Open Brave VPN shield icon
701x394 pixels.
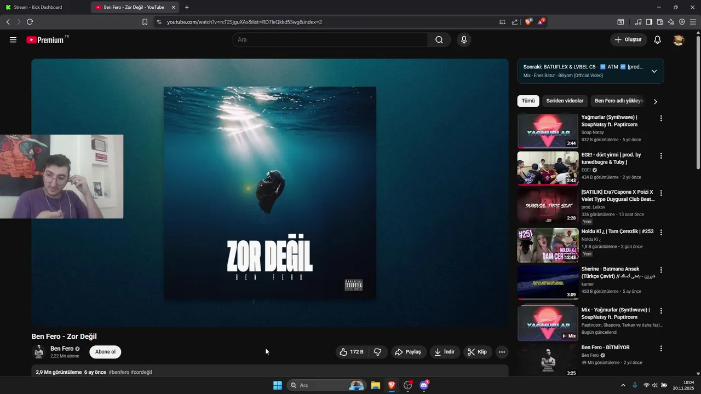pos(682,22)
